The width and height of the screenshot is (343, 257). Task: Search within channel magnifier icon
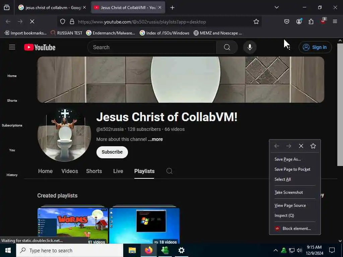169,171
